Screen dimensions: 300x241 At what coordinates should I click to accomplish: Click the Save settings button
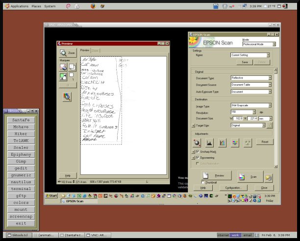pos(245,62)
